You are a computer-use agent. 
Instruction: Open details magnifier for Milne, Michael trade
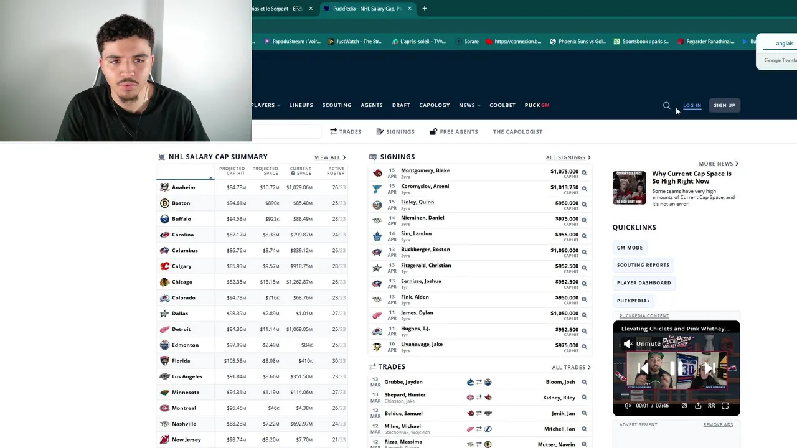tap(584, 429)
